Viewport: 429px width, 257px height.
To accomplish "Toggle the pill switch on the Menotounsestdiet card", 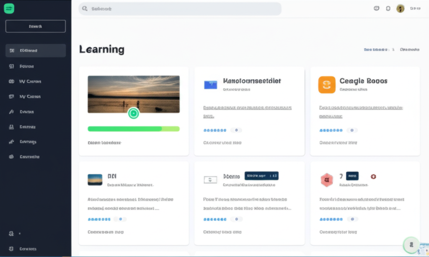I will coord(236,130).
